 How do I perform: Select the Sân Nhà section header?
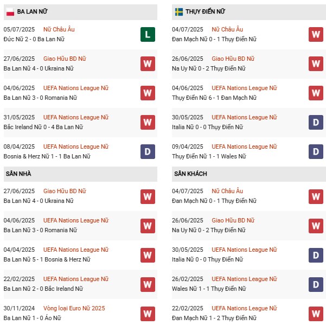point(18,174)
